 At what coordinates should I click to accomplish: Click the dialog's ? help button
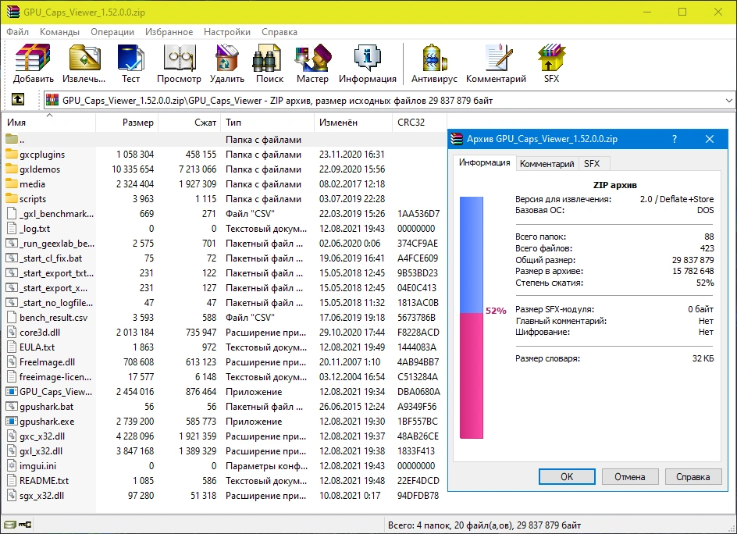675,139
